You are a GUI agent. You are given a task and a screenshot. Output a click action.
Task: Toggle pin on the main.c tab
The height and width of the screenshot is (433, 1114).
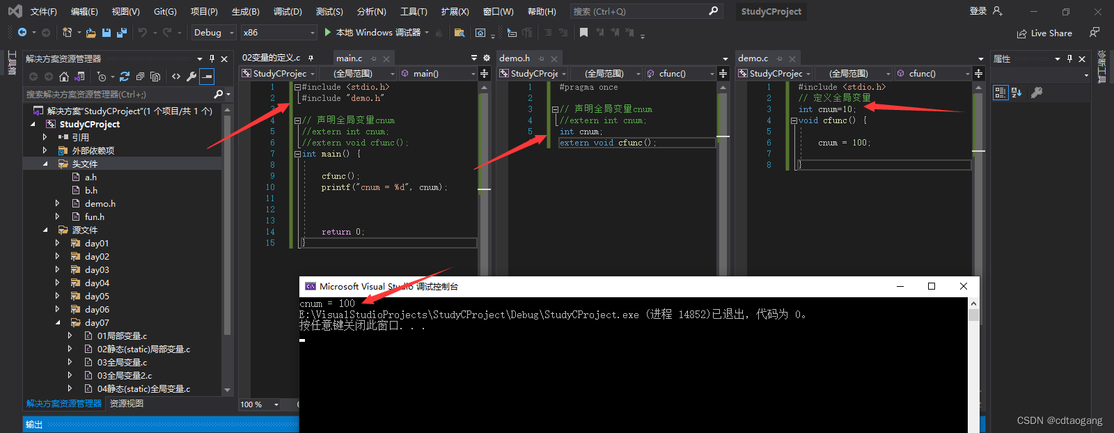[374, 58]
